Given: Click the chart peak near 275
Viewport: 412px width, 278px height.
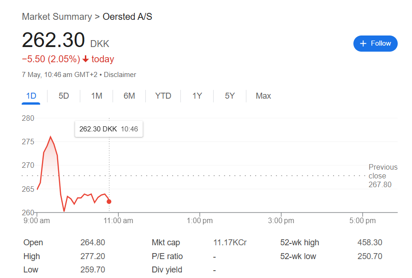Looking at the screenshot, I should [x=50, y=136].
